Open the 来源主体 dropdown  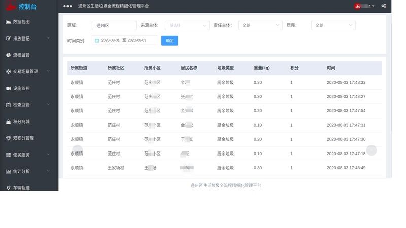tap(187, 26)
